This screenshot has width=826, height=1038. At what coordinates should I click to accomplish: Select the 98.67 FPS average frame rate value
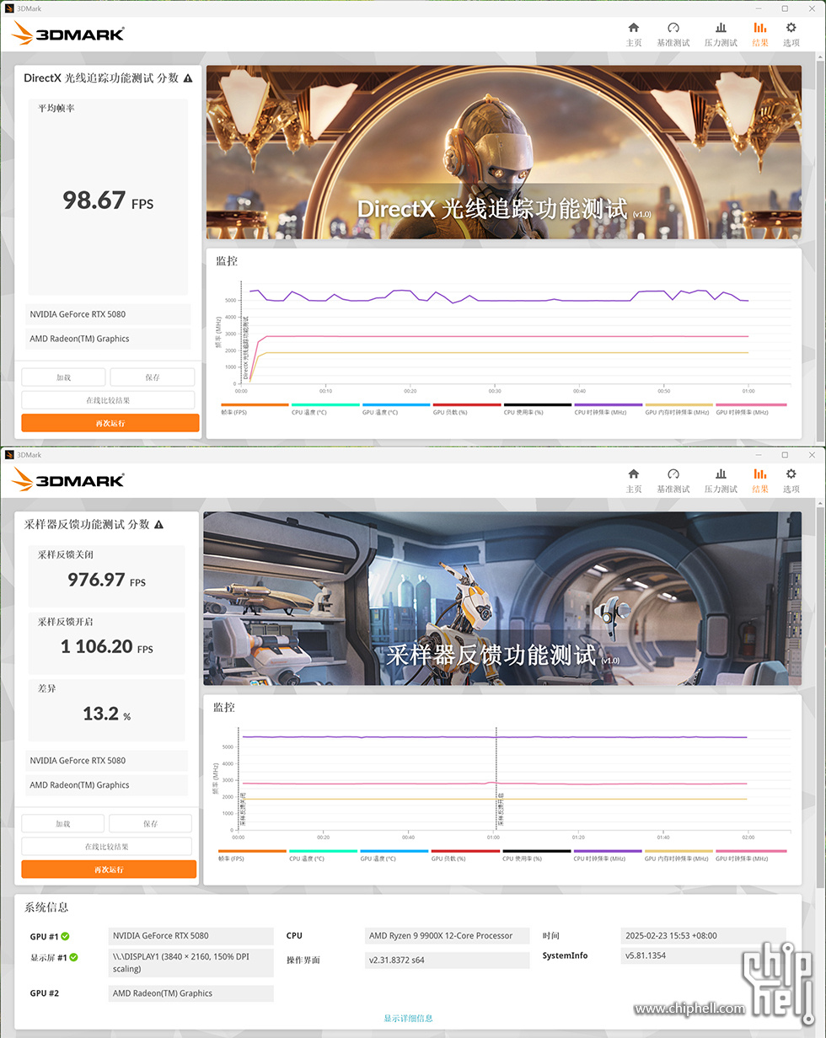(108, 201)
